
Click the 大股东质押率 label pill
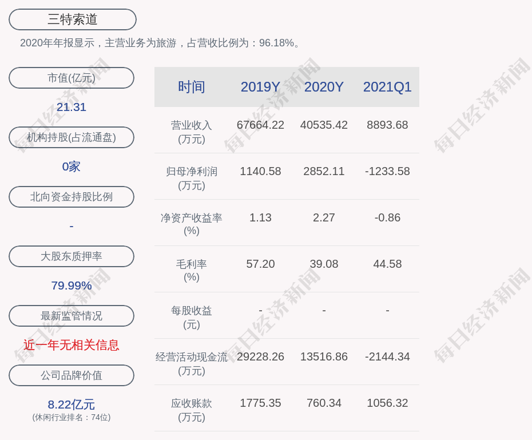72,256
